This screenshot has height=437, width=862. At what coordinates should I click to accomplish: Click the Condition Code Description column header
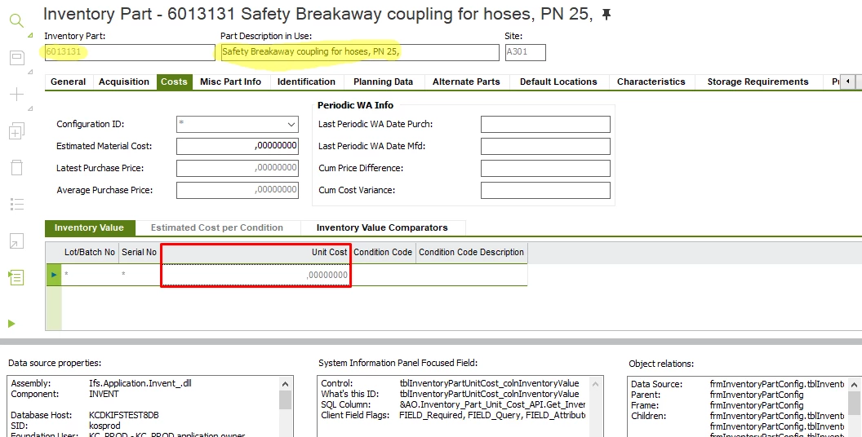[x=471, y=253]
